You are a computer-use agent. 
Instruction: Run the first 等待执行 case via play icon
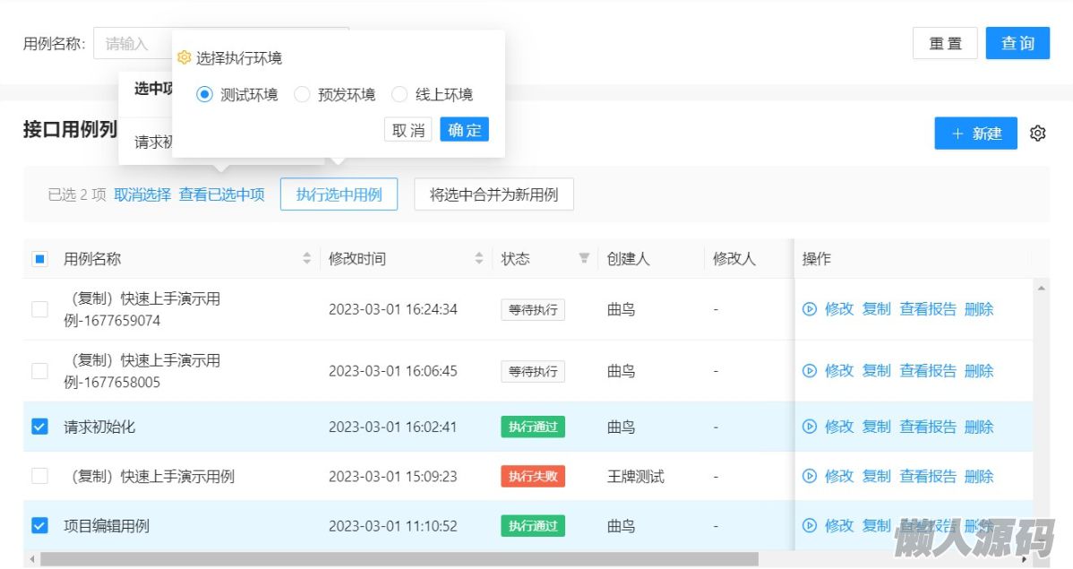coord(810,309)
